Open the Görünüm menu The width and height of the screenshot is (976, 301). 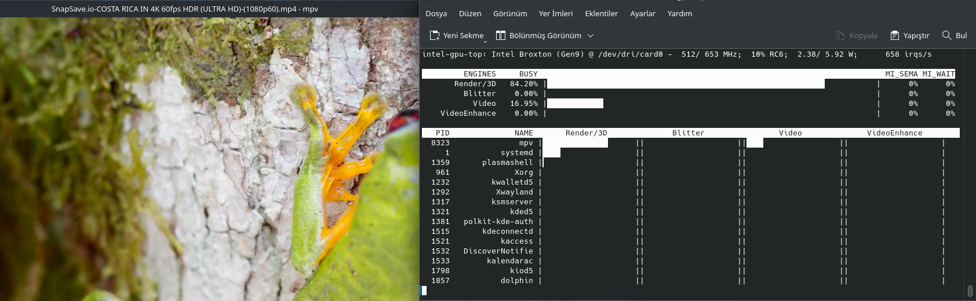point(510,13)
